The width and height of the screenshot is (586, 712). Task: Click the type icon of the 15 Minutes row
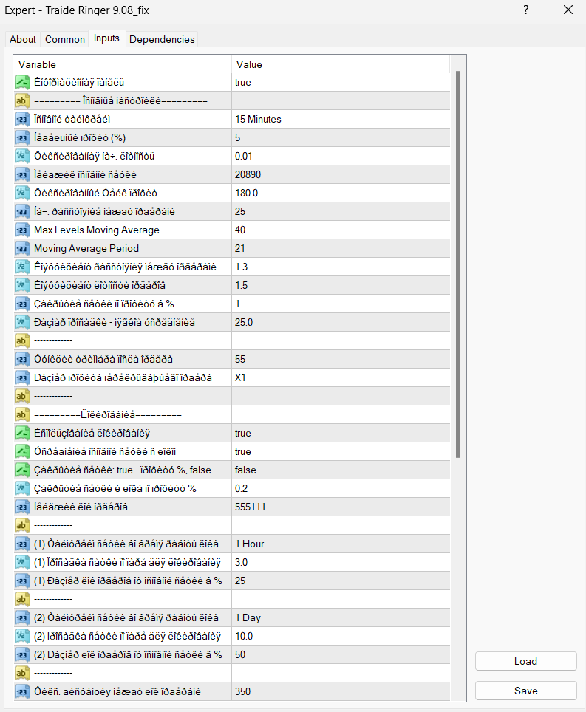click(x=22, y=119)
